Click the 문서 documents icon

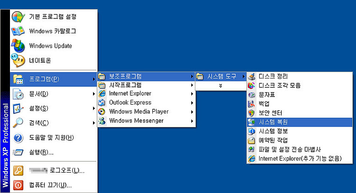pyautogui.click(x=18, y=94)
